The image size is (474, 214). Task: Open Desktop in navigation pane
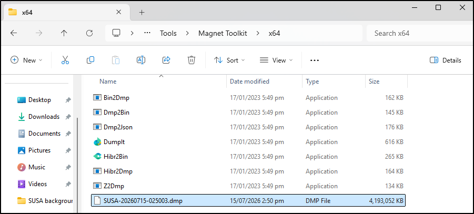[x=39, y=100]
